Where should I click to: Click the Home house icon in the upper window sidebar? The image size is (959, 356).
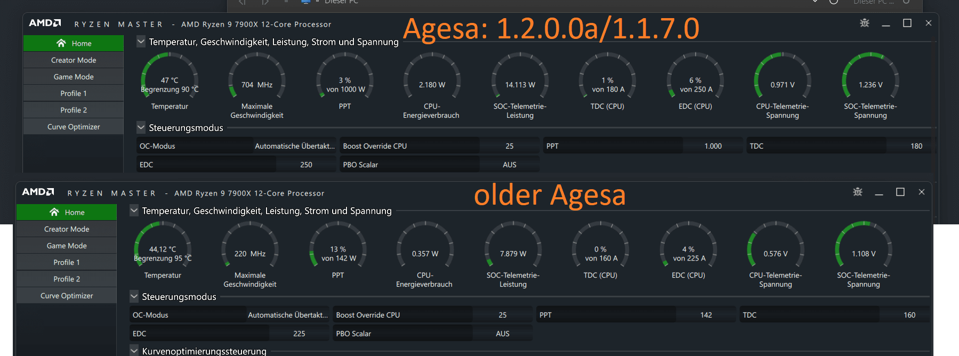pos(61,43)
